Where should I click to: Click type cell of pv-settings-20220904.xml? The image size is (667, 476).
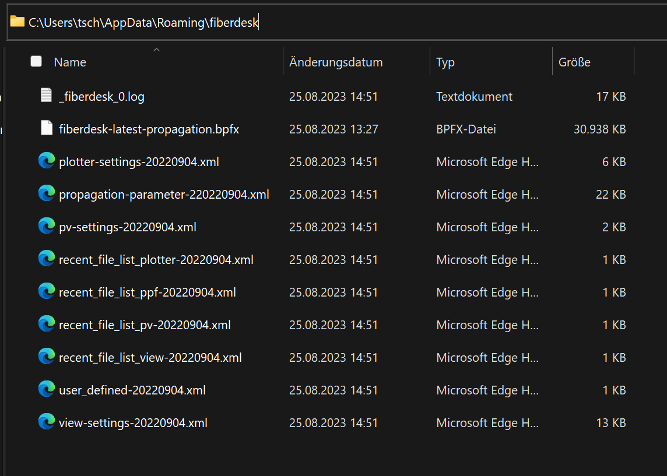pos(487,227)
